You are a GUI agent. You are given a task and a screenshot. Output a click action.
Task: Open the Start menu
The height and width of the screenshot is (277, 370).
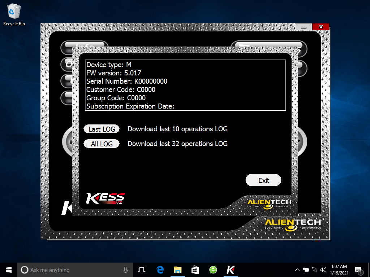click(8, 269)
